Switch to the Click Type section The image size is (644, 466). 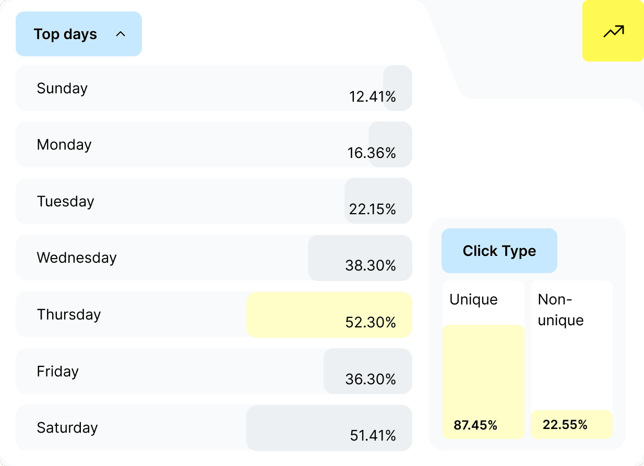pos(499,251)
